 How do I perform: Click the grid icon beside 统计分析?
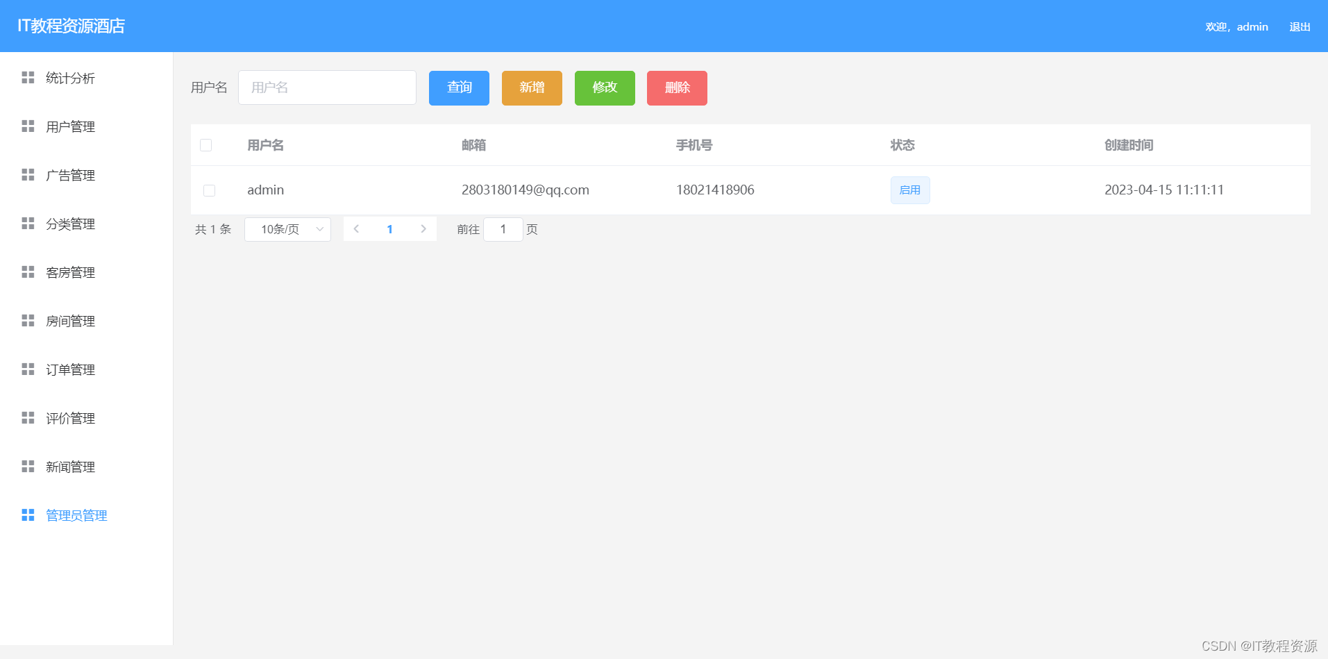28,77
